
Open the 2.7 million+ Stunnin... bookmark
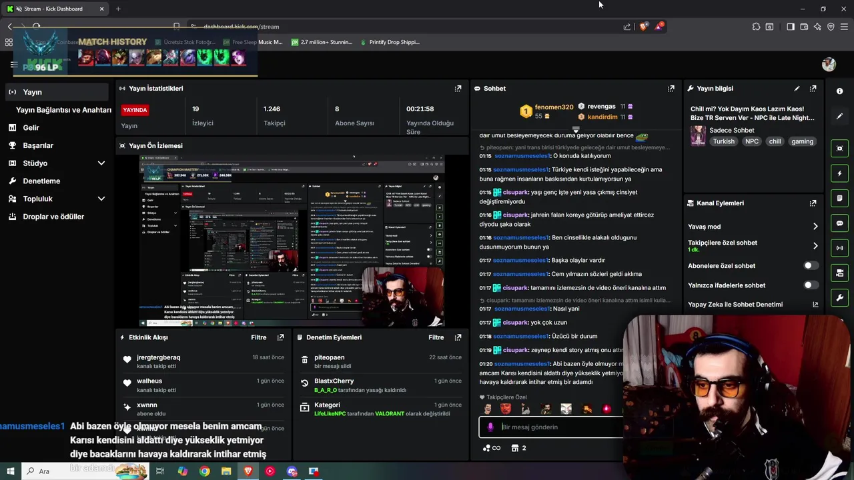pyautogui.click(x=322, y=42)
